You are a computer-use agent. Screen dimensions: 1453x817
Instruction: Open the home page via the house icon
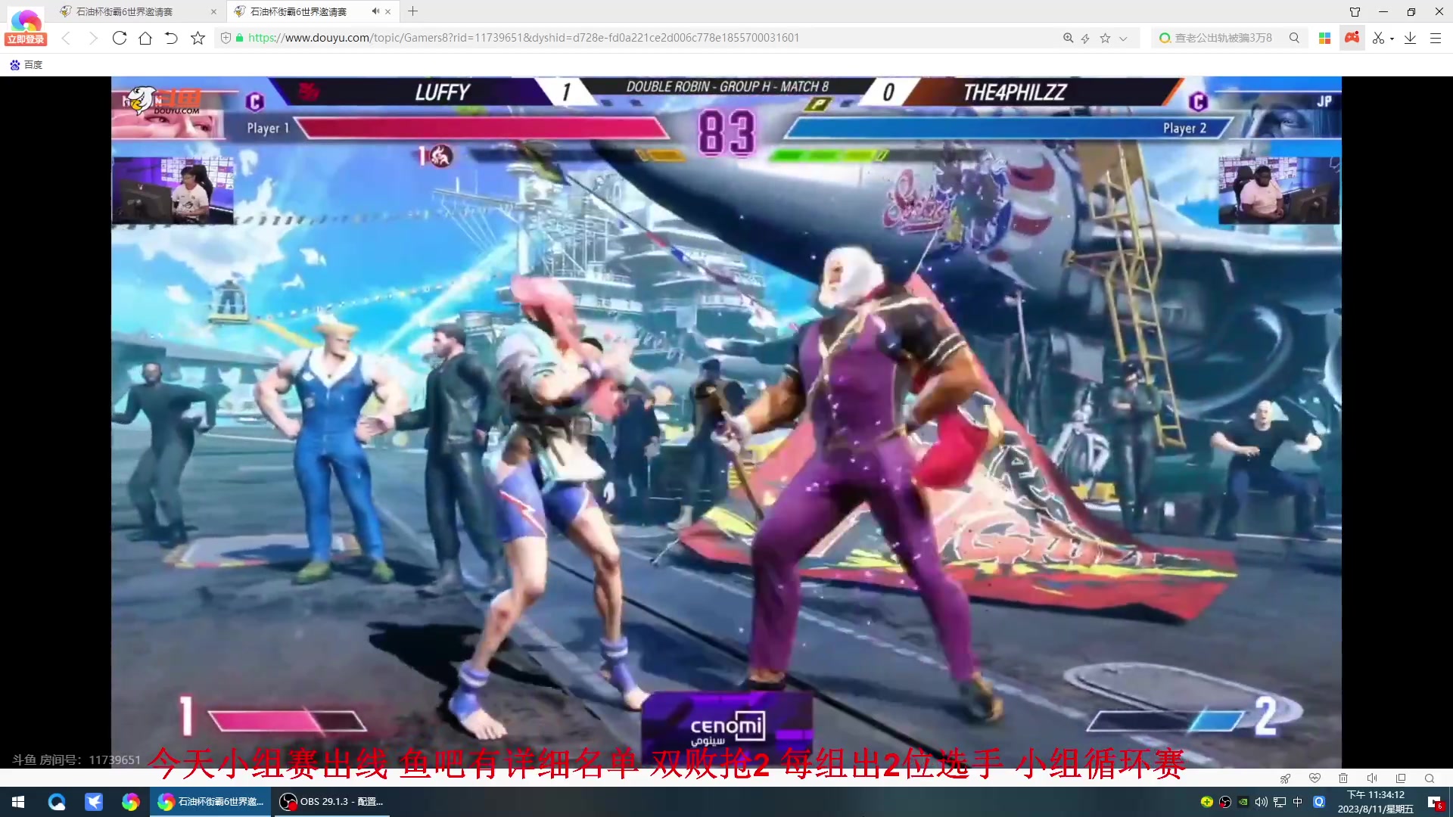[145, 38]
